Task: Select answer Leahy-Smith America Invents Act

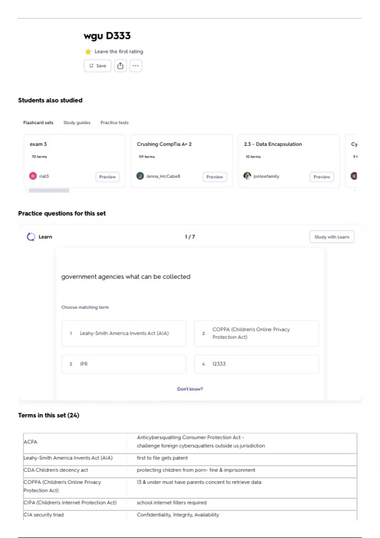Action: point(124,333)
